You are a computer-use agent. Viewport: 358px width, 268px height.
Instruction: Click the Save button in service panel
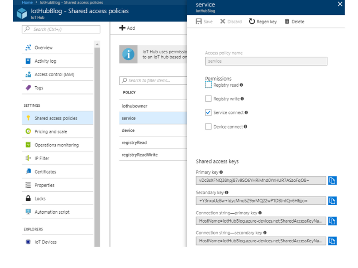(204, 22)
